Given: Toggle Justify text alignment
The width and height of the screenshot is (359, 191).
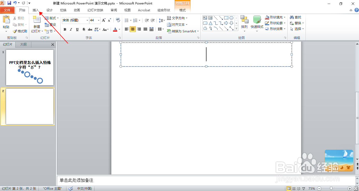Looking at the screenshot, I should [145, 29].
